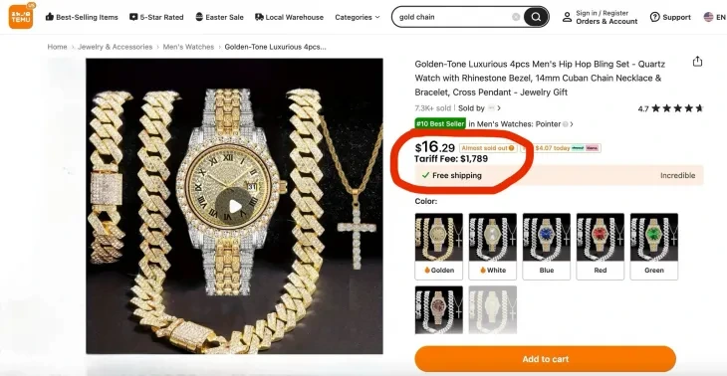Click the Temu logo icon

pos(21,17)
